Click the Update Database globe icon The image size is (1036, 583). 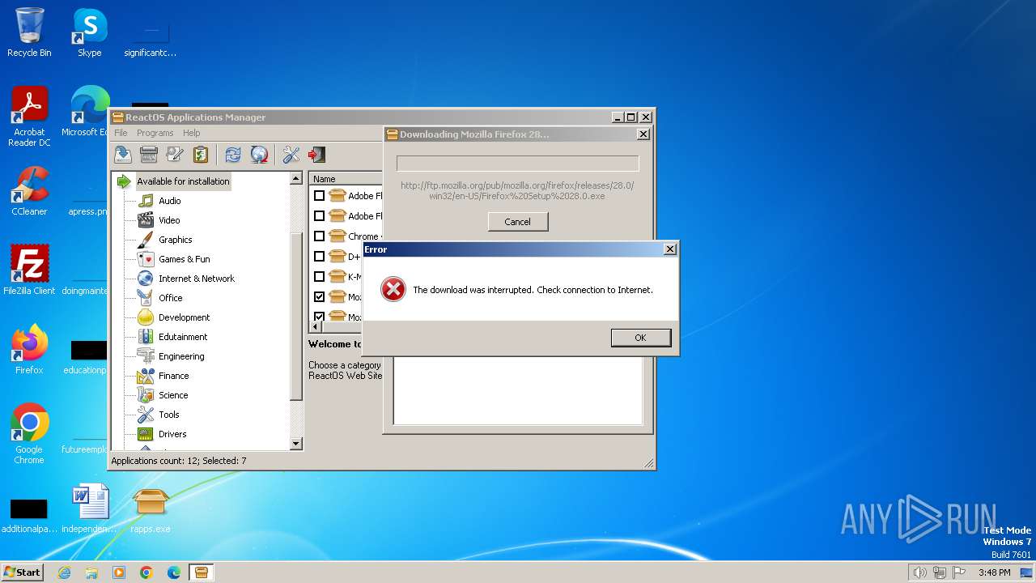click(259, 155)
